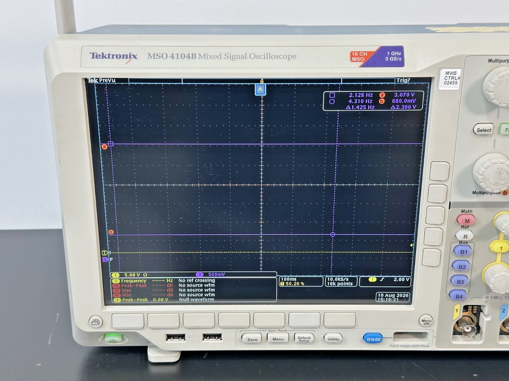The width and height of the screenshot is (509, 381).
Task: Select the B2 bus button
Action: tap(461, 266)
